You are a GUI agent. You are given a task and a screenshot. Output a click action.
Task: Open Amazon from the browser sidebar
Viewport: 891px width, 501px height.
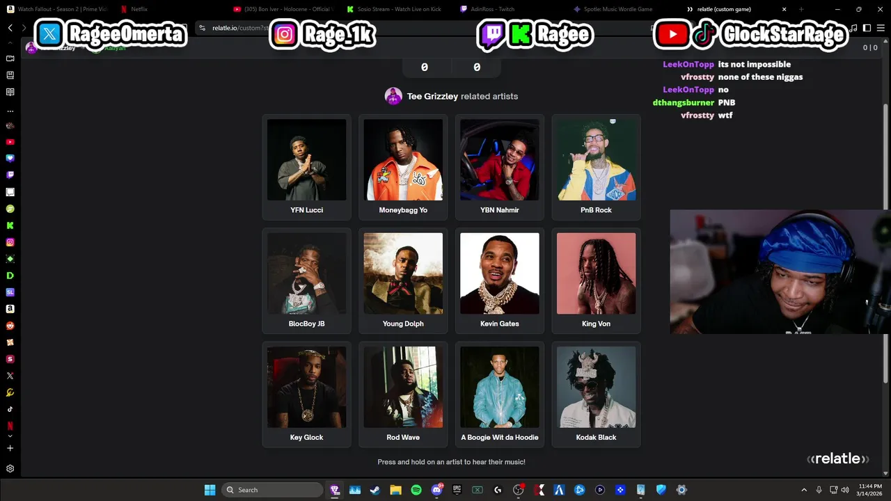pos(10,309)
